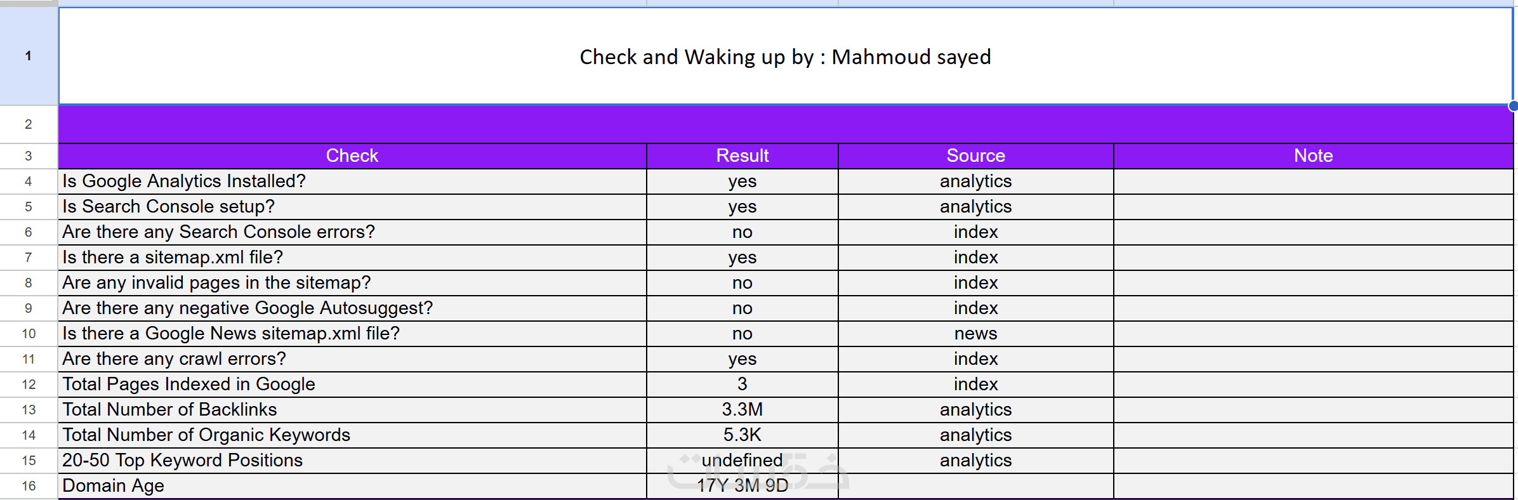The width and height of the screenshot is (1518, 500).
Task: Click the "3.3M" backlinks result cell
Action: [x=742, y=410]
